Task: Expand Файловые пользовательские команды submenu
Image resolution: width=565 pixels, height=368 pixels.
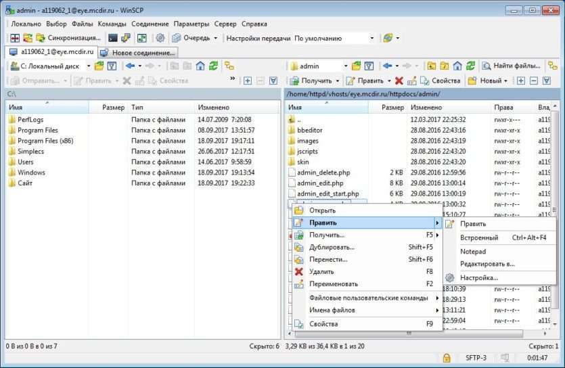Action: click(x=367, y=298)
